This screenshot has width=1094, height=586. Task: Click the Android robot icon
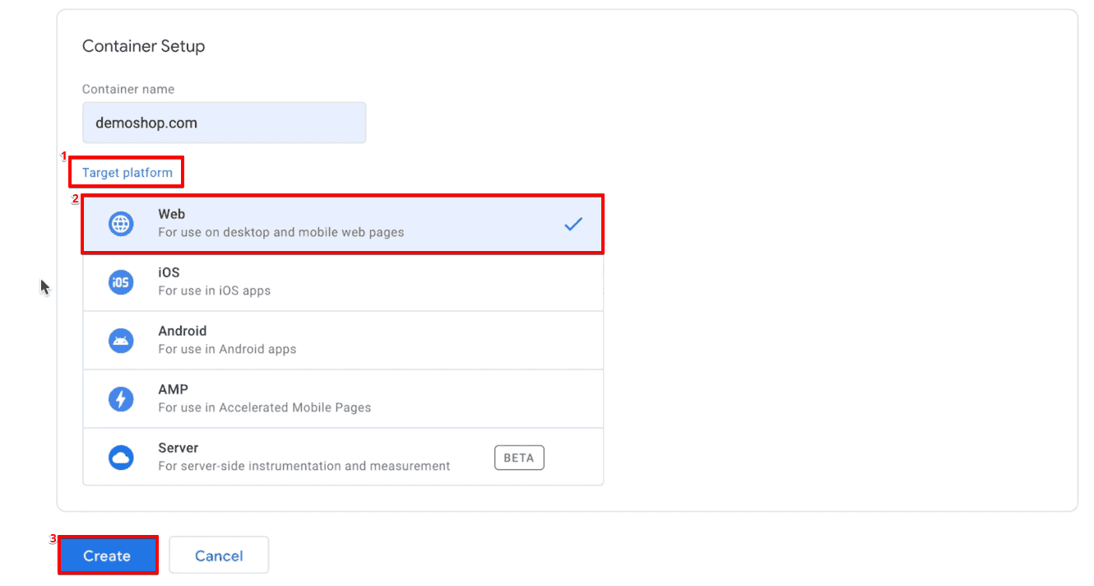pyautogui.click(x=121, y=340)
